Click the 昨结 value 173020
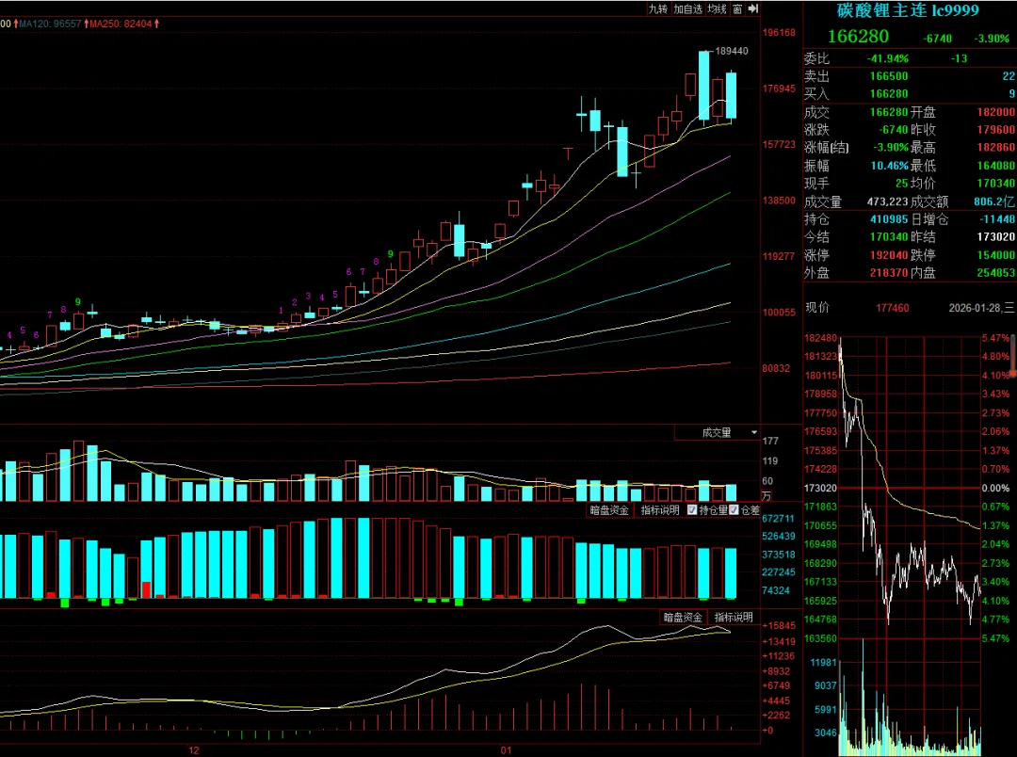Viewport: 1017px width, 757px height. point(996,236)
